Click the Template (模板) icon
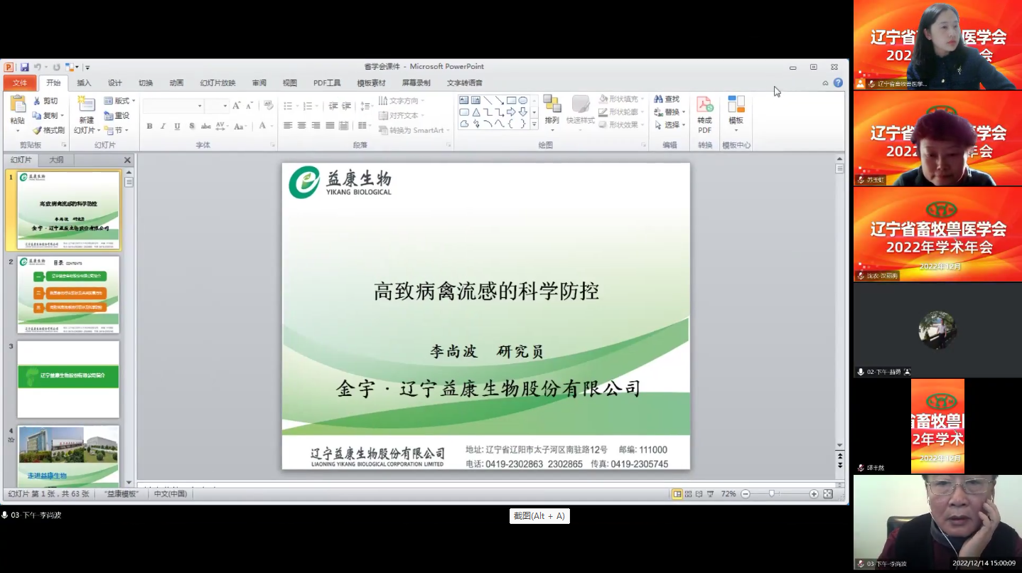Viewport: 1022px width, 573px height. [x=736, y=104]
